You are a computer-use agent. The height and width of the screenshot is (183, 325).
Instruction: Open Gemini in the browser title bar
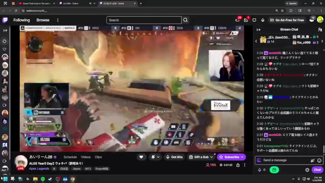point(291,4)
